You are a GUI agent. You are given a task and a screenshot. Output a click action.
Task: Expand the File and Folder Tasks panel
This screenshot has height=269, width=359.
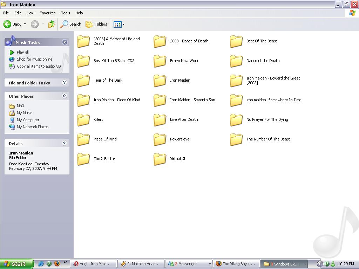pos(65,83)
